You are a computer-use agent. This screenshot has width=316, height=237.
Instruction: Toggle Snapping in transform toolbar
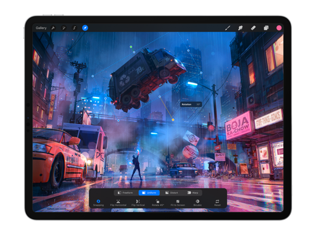[x=98, y=202]
